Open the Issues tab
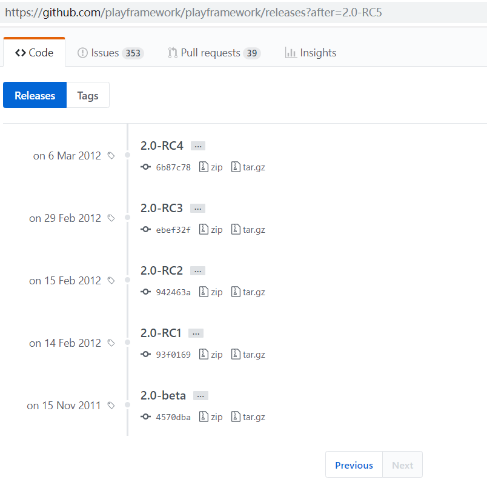 pyautogui.click(x=110, y=53)
